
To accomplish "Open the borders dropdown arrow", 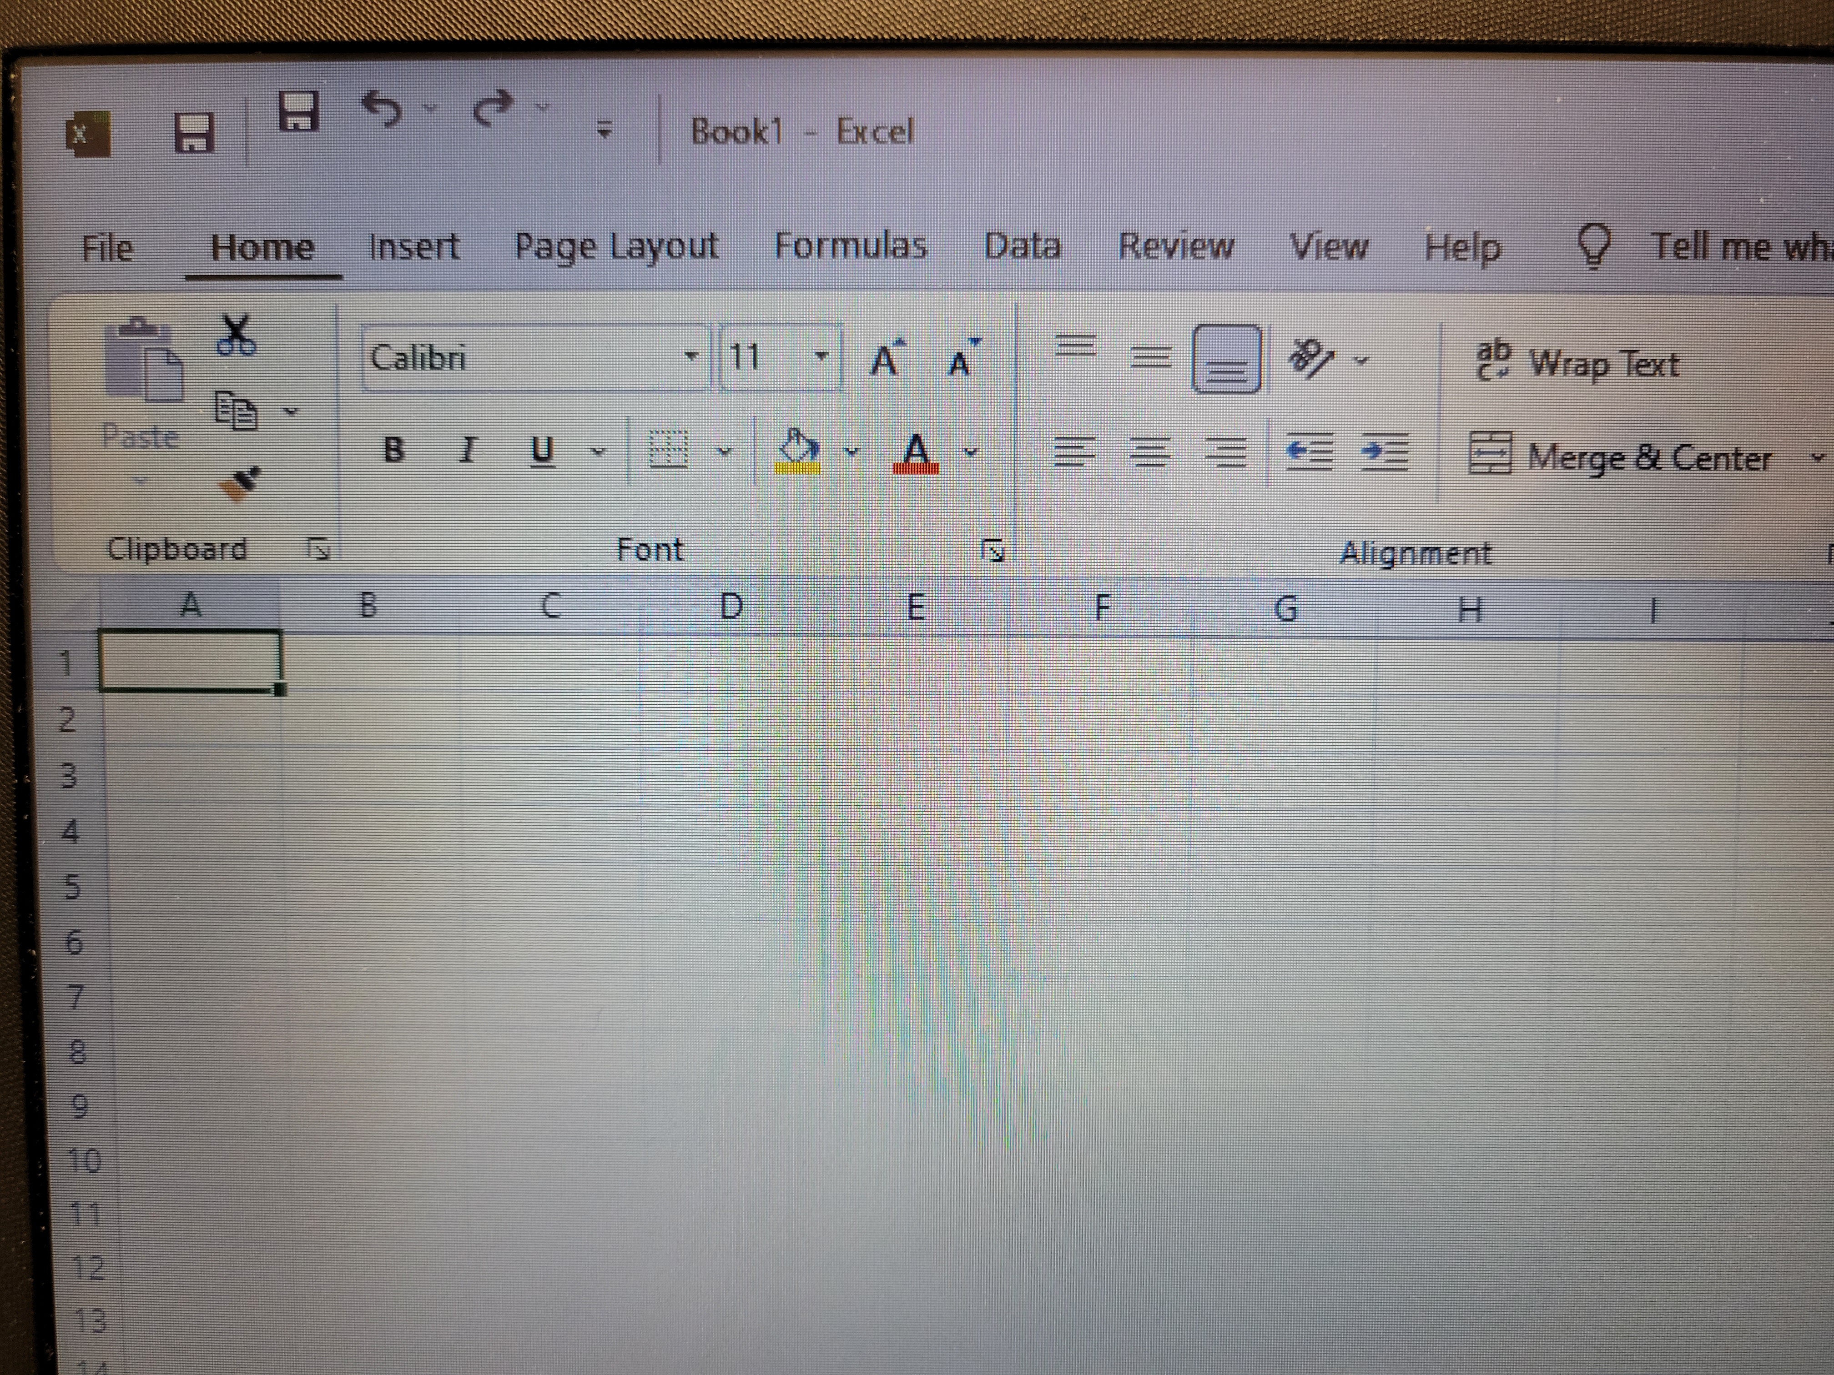I will coord(725,452).
